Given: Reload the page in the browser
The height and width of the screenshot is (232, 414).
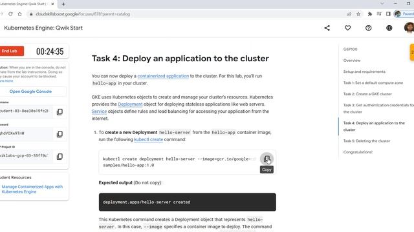Looking at the screenshot, I should point(10,14).
